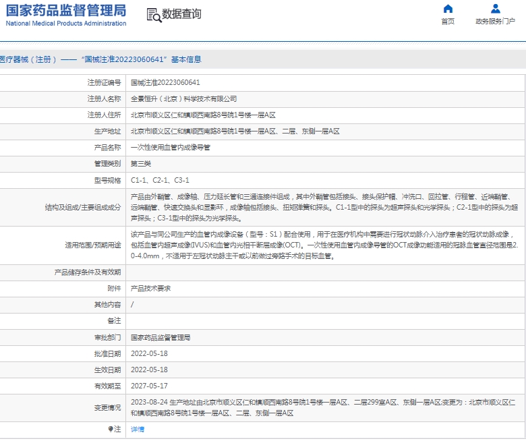Click the 政务服务门户 text label
The width and height of the screenshot is (526, 441).
pos(495,22)
